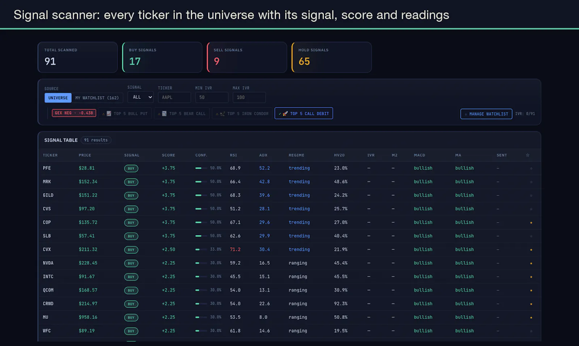Unstar the COP watchlist star

[531, 223]
